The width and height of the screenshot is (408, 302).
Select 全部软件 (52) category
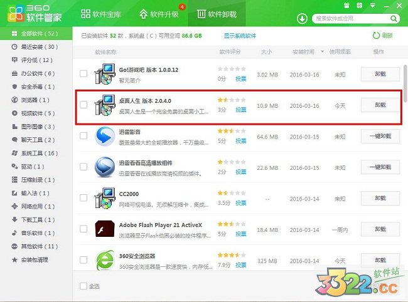point(36,33)
